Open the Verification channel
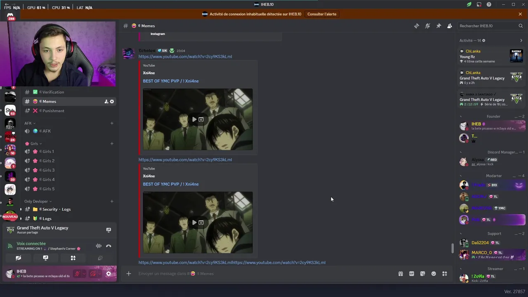This screenshot has height=297, width=528. [x=68, y=92]
